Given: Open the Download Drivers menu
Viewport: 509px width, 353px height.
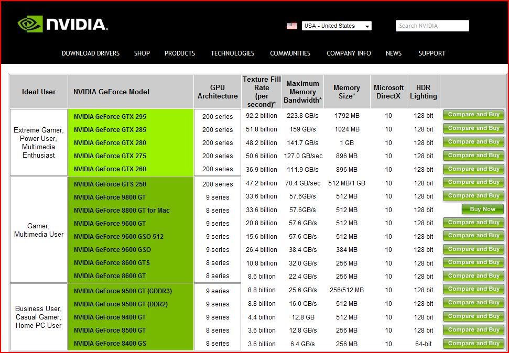Looking at the screenshot, I should point(91,53).
